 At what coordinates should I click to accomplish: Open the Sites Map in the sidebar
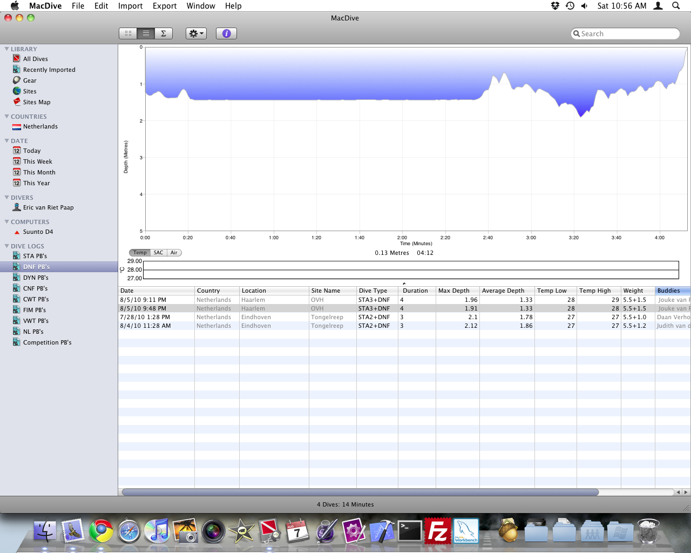click(36, 102)
